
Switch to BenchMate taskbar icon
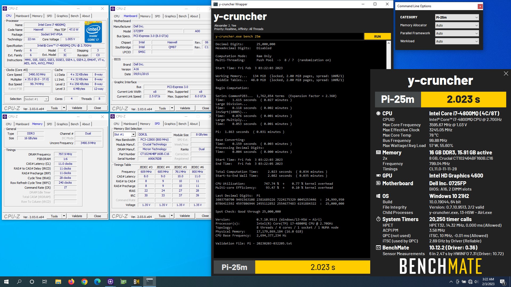pyautogui.click(x=137, y=282)
